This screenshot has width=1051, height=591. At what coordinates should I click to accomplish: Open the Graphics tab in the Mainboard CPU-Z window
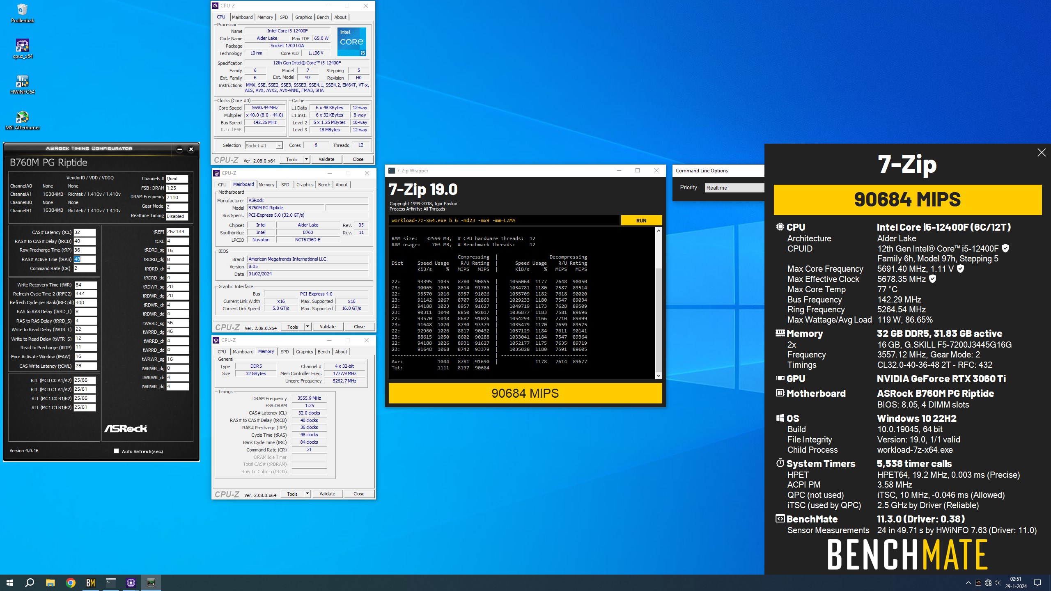point(305,185)
